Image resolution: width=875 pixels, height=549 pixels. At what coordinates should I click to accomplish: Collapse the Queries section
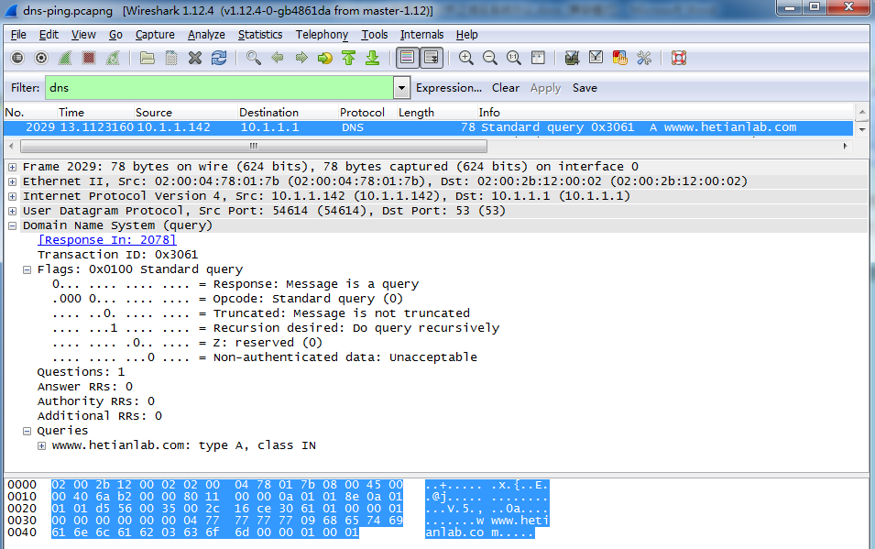[27, 431]
